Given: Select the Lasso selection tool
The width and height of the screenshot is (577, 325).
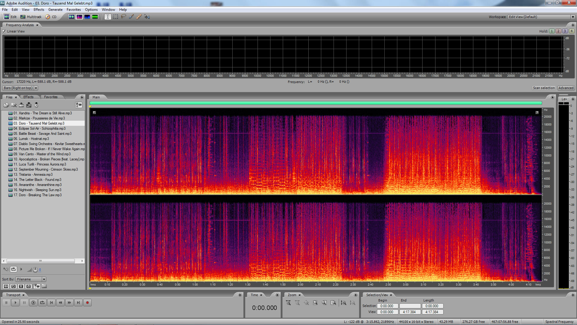Looking at the screenshot, I should pos(123,17).
